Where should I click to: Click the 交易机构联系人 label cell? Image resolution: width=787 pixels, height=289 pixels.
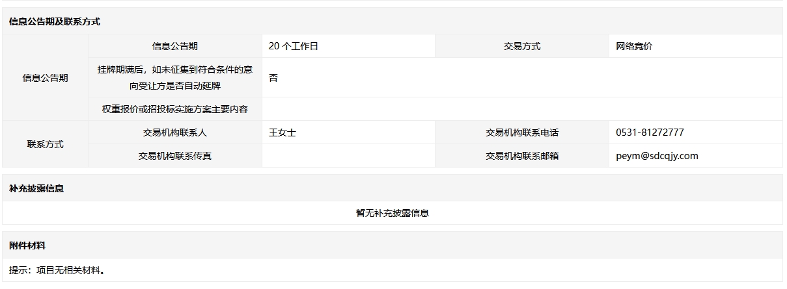coord(175,132)
